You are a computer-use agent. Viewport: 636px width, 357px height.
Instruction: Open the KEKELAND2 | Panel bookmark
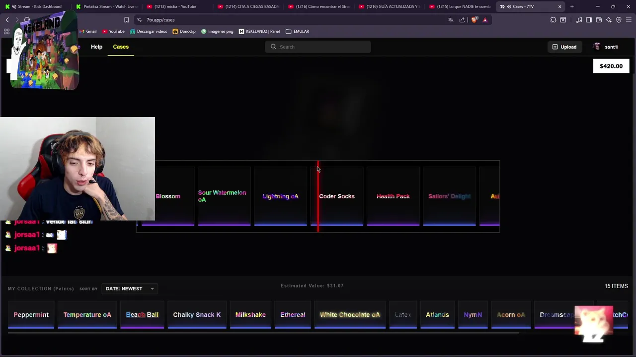259,31
